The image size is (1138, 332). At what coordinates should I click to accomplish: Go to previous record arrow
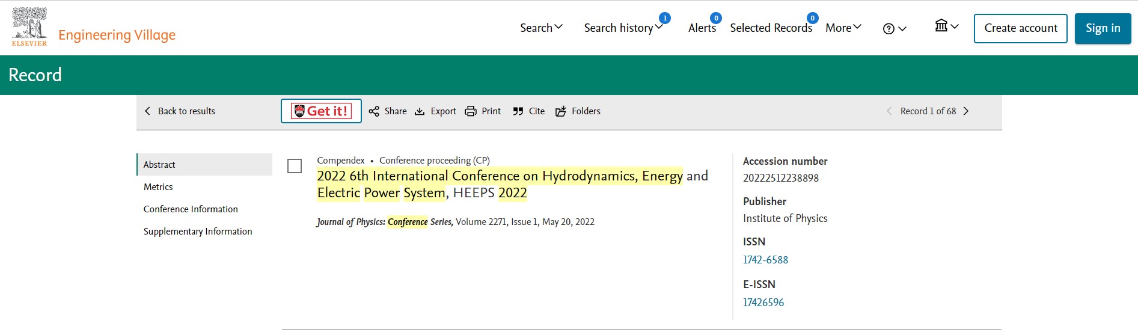[889, 111]
